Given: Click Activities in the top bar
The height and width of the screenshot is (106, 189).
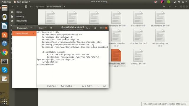Looking at the screenshot, I should pos(6,2).
